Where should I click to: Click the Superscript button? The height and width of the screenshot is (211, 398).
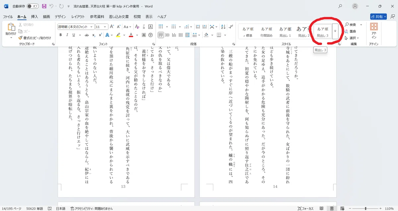pos(100,35)
